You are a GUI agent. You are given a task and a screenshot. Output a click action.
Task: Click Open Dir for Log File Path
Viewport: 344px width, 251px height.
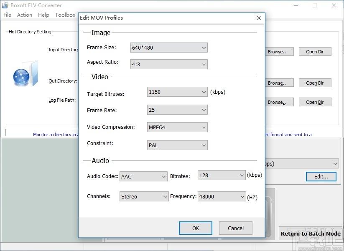tap(315, 102)
